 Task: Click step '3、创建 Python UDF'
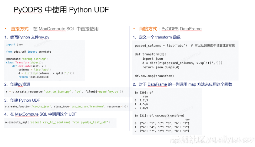(x=22, y=100)
